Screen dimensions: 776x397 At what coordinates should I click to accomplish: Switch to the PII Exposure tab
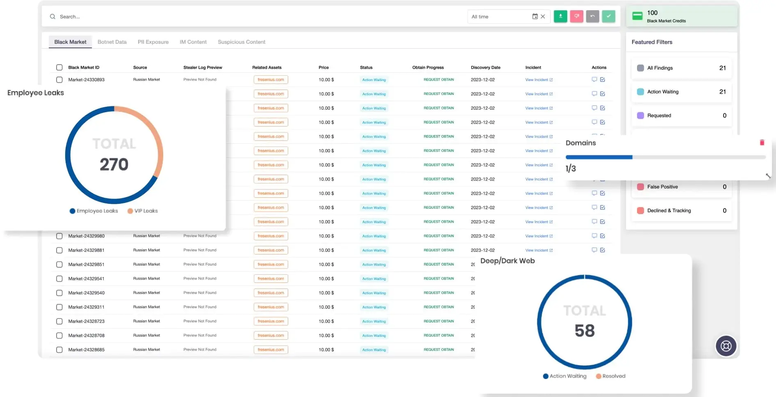click(x=153, y=42)
